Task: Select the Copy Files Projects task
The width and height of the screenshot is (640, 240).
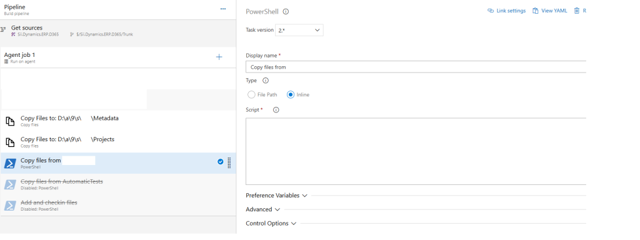Action: click(118, 142)
